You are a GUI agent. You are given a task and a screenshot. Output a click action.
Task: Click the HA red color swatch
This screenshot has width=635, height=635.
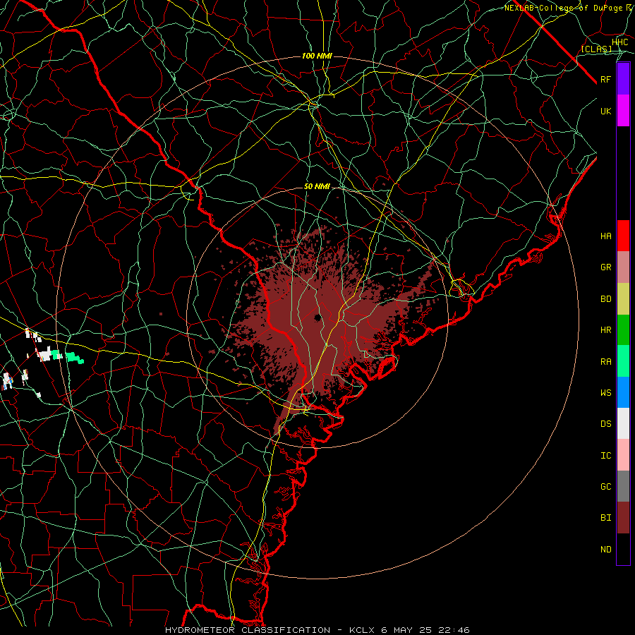pos(623,236)
